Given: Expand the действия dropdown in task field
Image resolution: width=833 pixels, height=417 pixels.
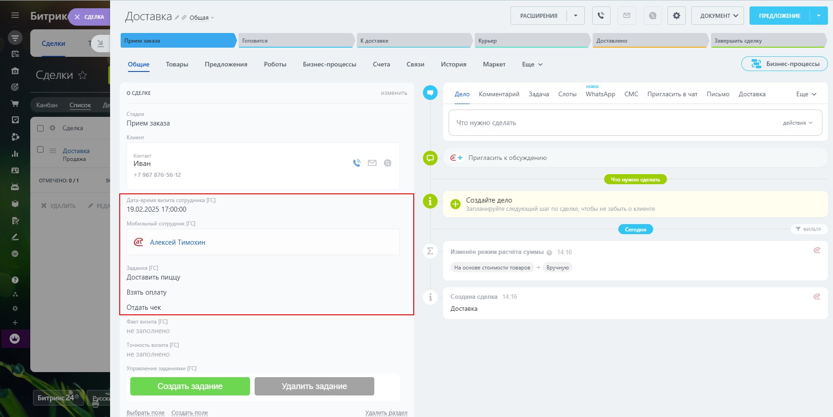Looking at the screenshot, I should point(797,123).
